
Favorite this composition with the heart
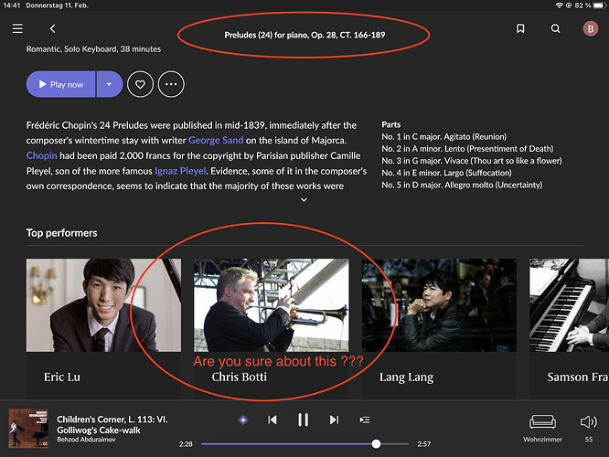(x=140, y=84)
